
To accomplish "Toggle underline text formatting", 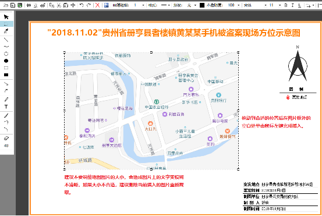I will (300, 5).
